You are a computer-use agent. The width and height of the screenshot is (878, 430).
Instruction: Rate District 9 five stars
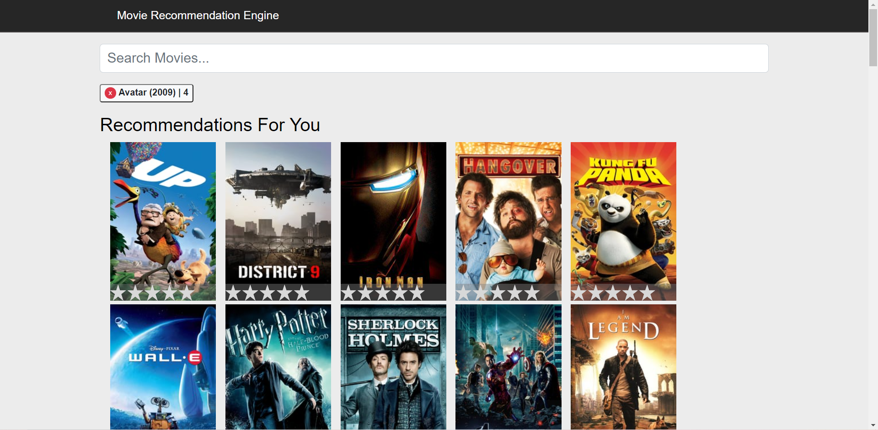click(x=302, y=292)
